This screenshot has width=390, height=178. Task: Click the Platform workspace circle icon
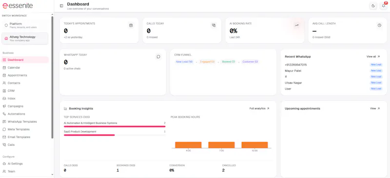(6, 25)
